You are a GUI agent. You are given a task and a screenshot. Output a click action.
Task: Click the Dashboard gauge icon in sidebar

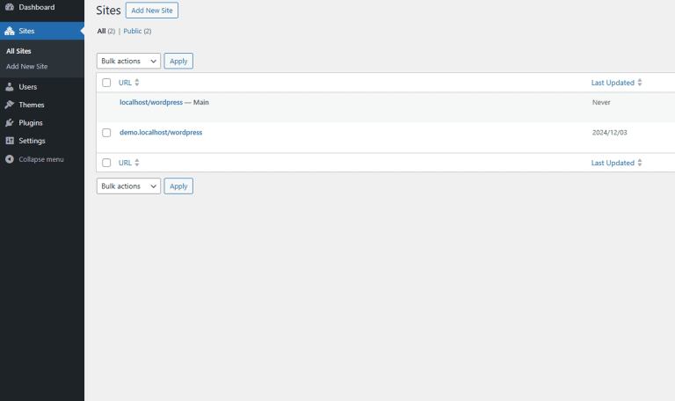10,6
